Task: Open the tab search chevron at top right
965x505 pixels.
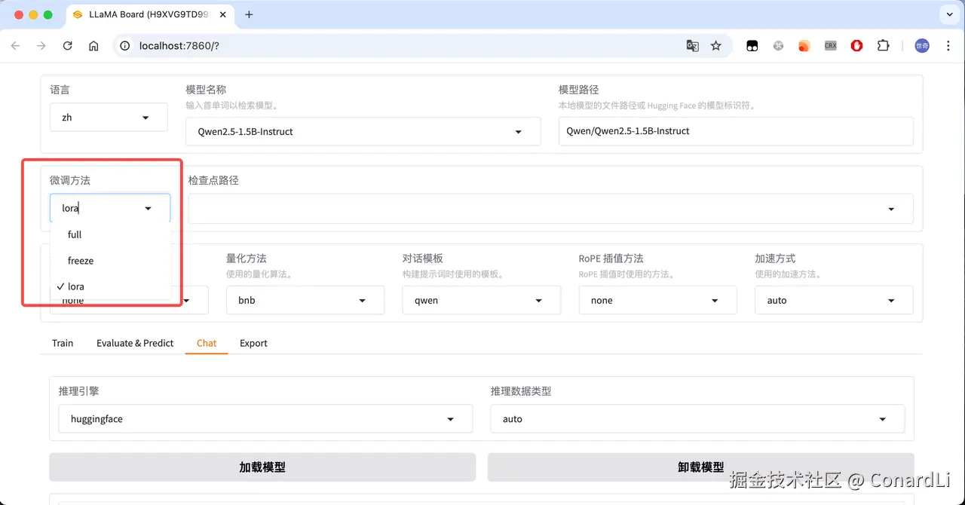Action: tap(948, 14)
